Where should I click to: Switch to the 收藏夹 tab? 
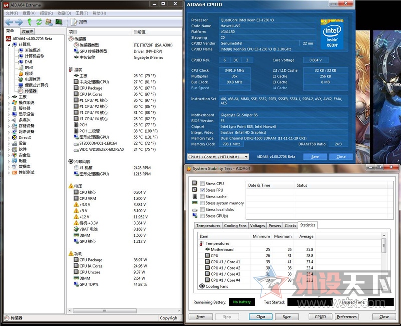click(27, 31)
